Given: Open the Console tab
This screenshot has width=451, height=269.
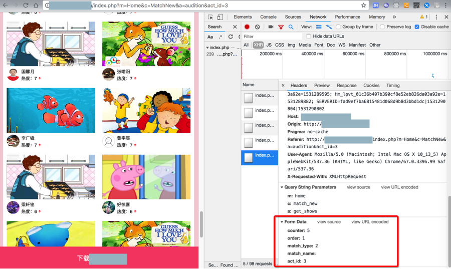Looking at the screenshot, I should tap(269, 17).
